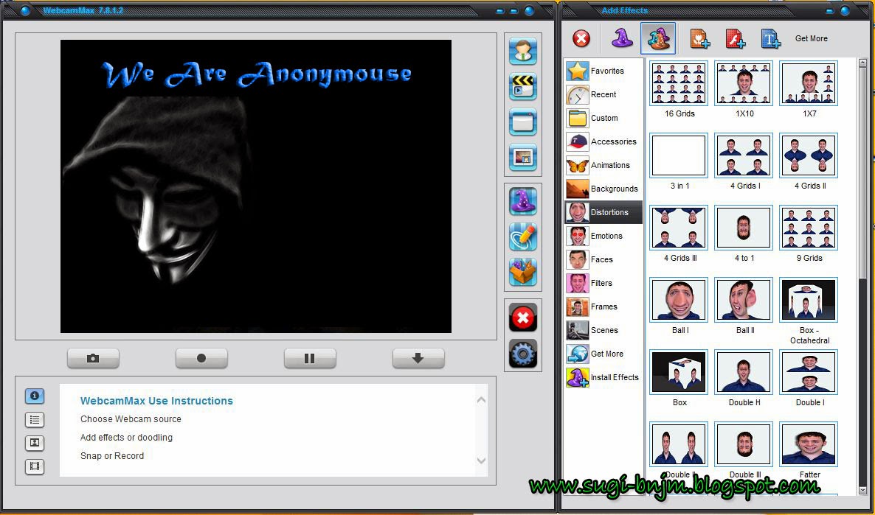Select the Emotions category
Screen dimensions: 875x515
coord(603,236)
